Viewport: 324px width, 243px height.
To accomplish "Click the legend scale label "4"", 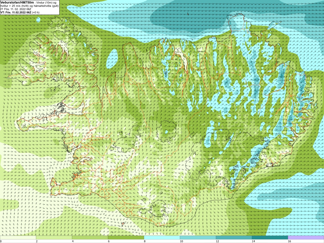I will click(x=73, y=241).
